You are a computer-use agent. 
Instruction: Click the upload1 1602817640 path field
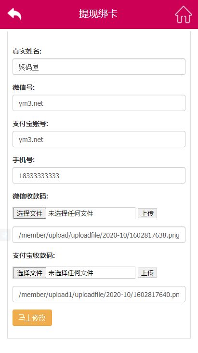pos(99,294)
